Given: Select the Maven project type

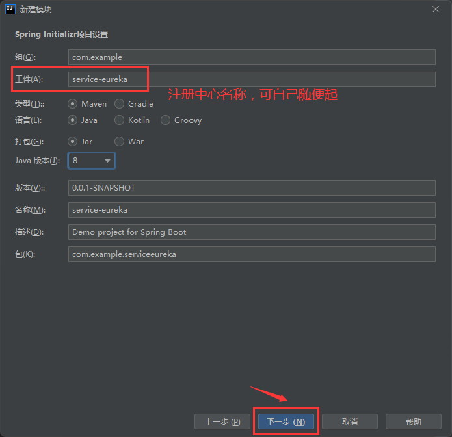Looking at the screenshot, I should [73, 103].
